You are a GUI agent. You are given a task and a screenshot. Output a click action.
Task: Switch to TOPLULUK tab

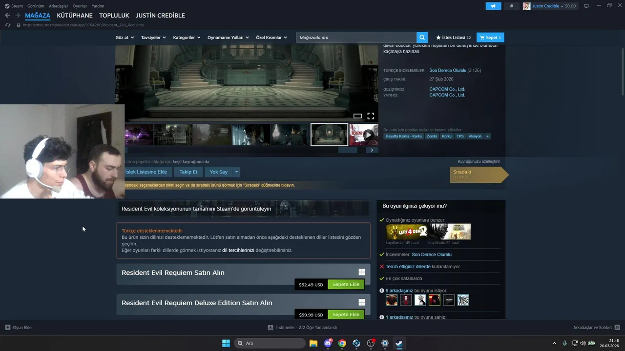114,16
